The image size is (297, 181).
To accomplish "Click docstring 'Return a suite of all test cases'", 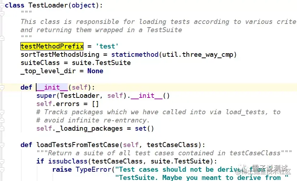I will pos(164,153).
